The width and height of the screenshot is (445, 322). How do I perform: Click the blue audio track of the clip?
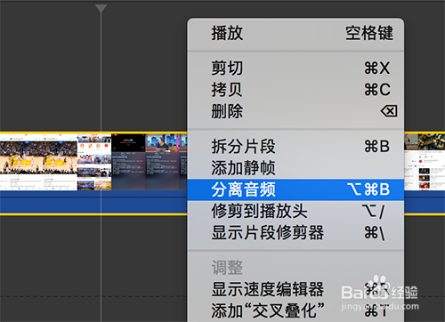(93, 202)
